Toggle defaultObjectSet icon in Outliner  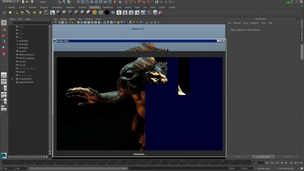tap(17, 82)
